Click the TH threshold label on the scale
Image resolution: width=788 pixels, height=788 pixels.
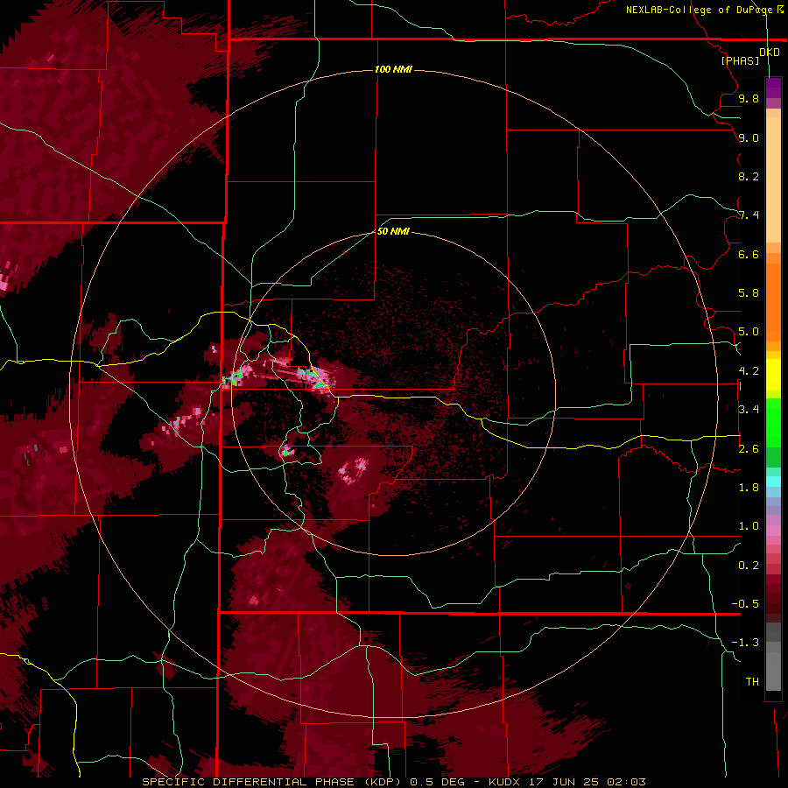pyautogui.click(x=752, y=682)
